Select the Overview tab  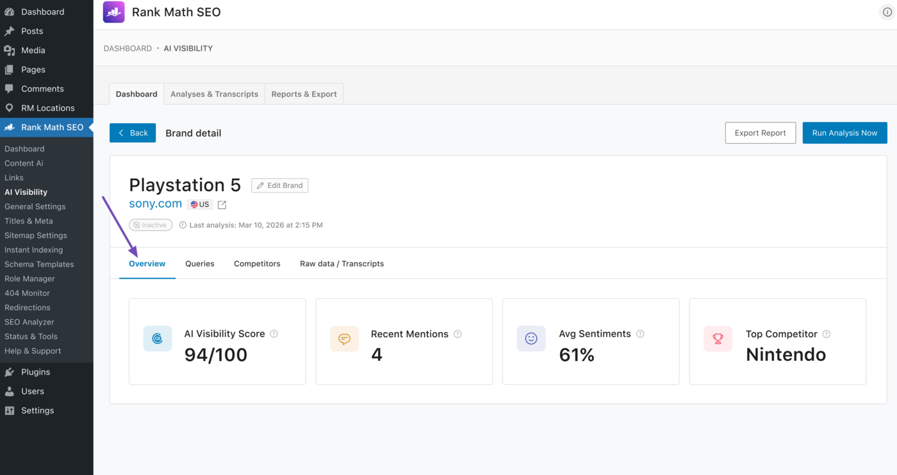[x=147, y=263]
